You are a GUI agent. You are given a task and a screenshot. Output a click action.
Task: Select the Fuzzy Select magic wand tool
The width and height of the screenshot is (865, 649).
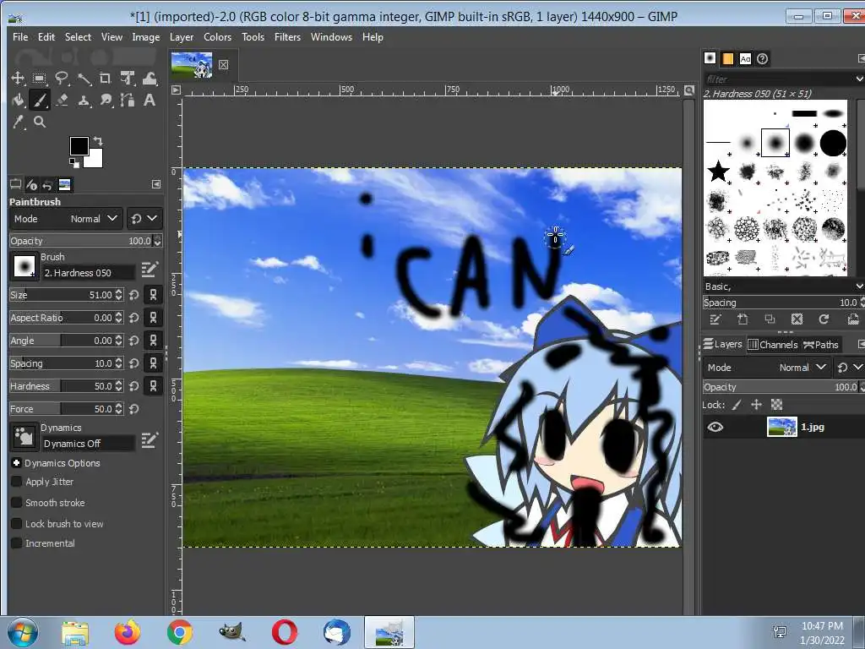point(84,79)
